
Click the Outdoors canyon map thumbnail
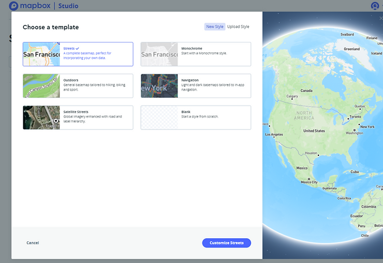(41, 86)
